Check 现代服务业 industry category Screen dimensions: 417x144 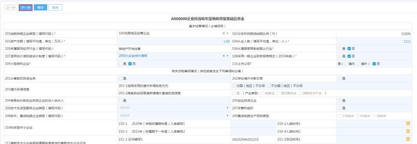[x=278, y=93]
